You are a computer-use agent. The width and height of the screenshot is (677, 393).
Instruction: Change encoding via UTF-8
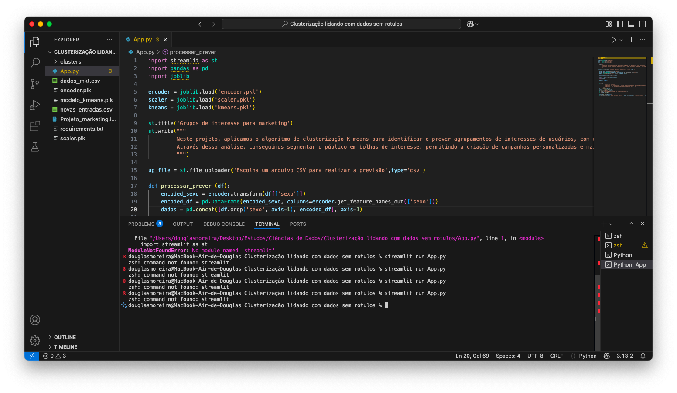(535, 356)
